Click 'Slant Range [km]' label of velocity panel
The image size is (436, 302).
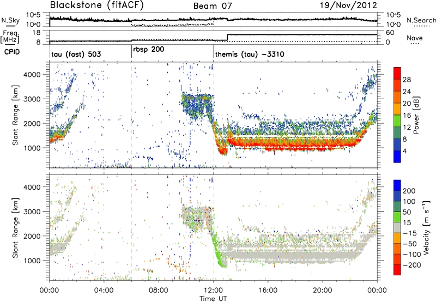click(x=15, y=227)
